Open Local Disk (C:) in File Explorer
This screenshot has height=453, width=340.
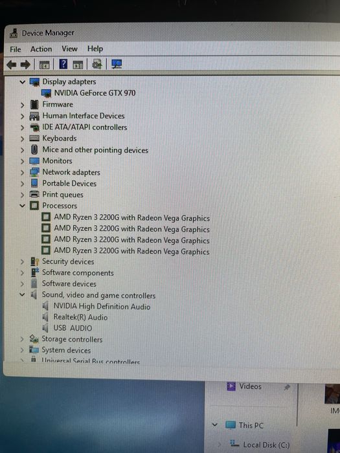266,445
